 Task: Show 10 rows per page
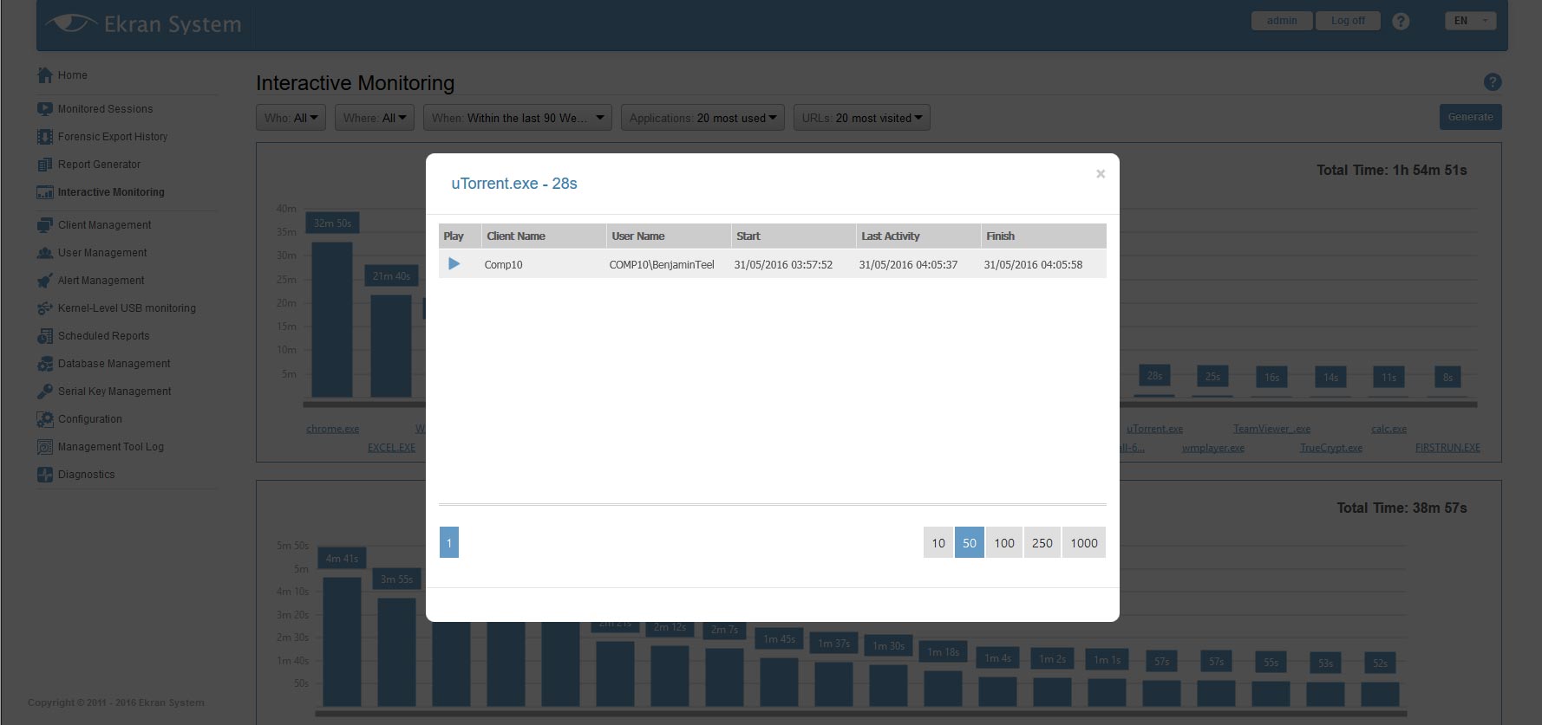click(x=938, y=543)
